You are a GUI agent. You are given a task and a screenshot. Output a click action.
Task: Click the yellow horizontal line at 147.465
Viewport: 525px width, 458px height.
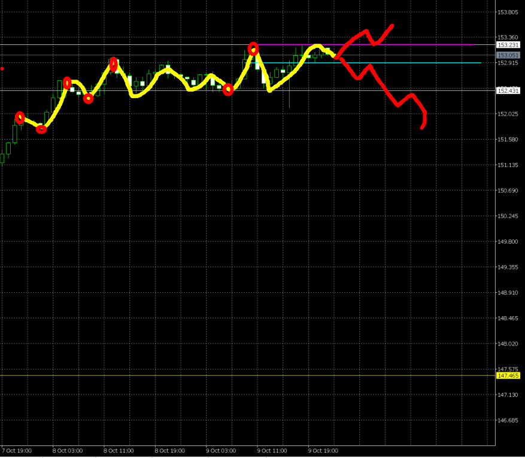tap(239, 375)
